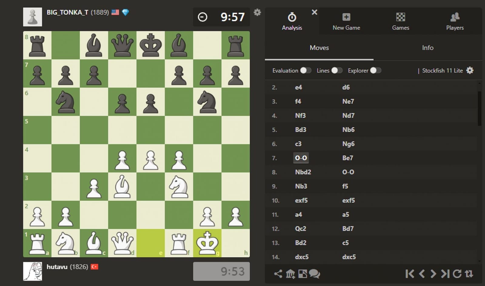Open BIG_TONKA_T's profile
485x286 pixels.
point(67,12)
